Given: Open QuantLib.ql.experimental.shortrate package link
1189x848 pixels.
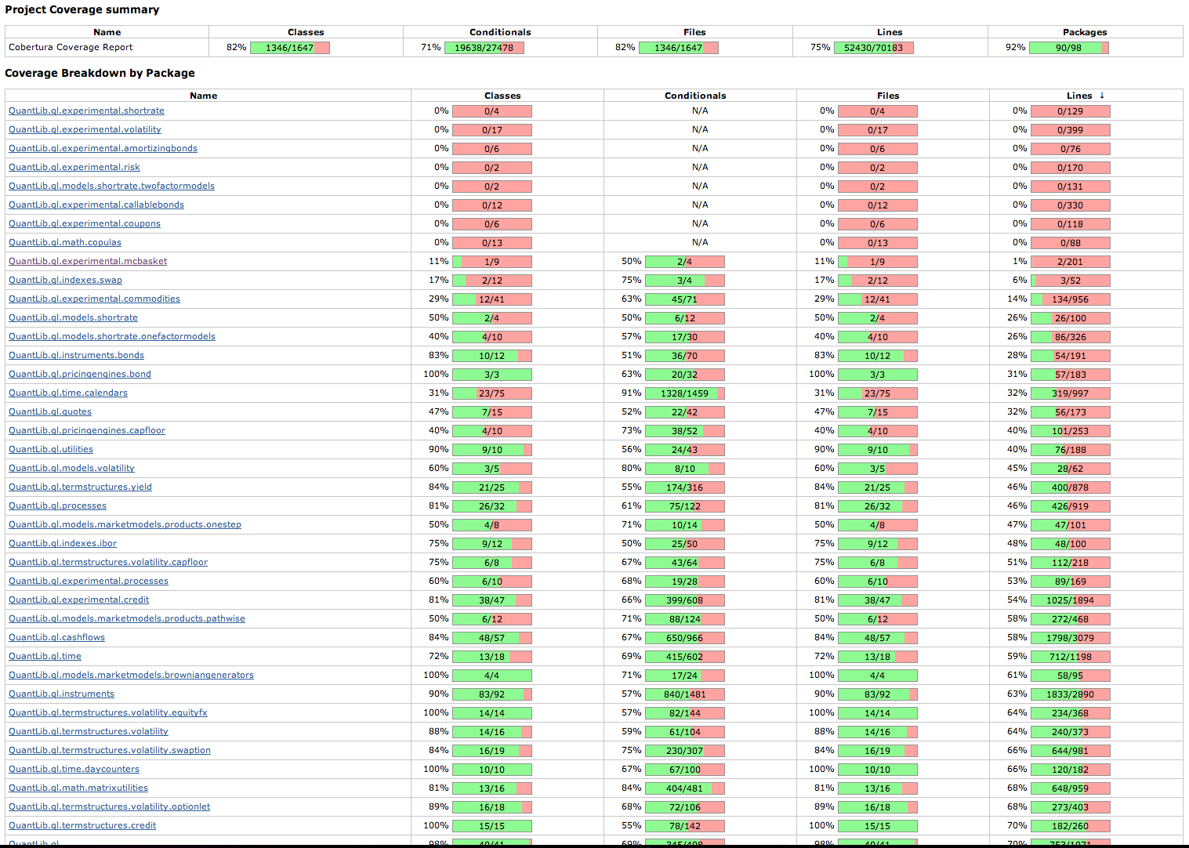Looking at the screenshot, I should tap(86, 111).
